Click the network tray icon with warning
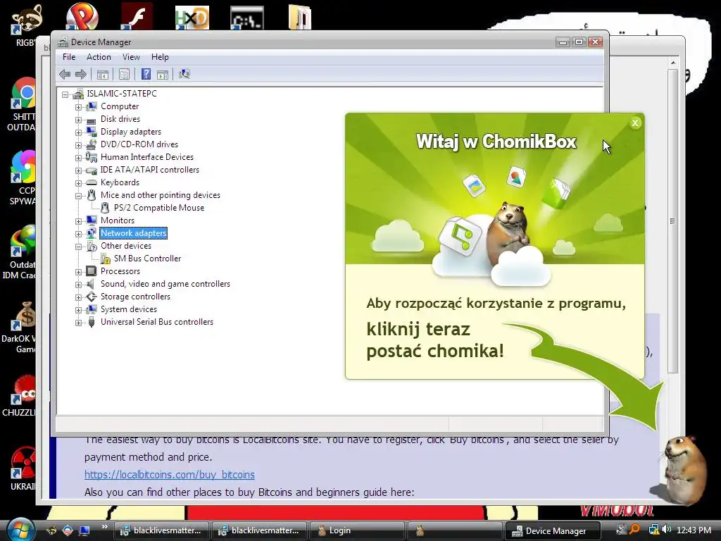This screenshot has width=721, height=541. (x=653, y=530)
